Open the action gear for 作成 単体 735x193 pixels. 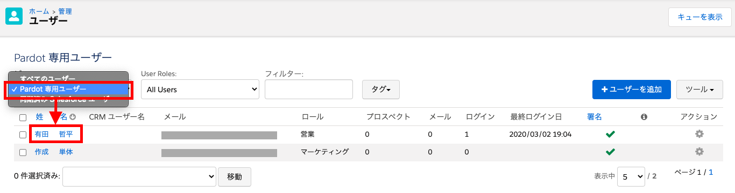point(699,152)
